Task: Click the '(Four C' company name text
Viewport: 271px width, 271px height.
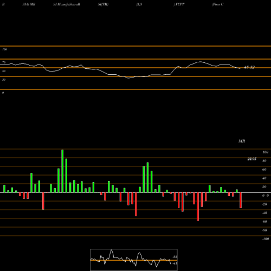Action: 218,4
